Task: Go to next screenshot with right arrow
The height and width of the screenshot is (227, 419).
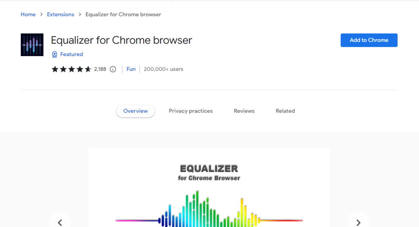Action: (x=358, y=223)
